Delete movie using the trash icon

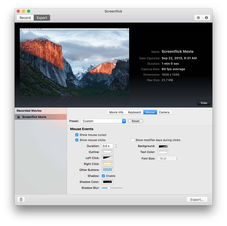coord(21,199)
